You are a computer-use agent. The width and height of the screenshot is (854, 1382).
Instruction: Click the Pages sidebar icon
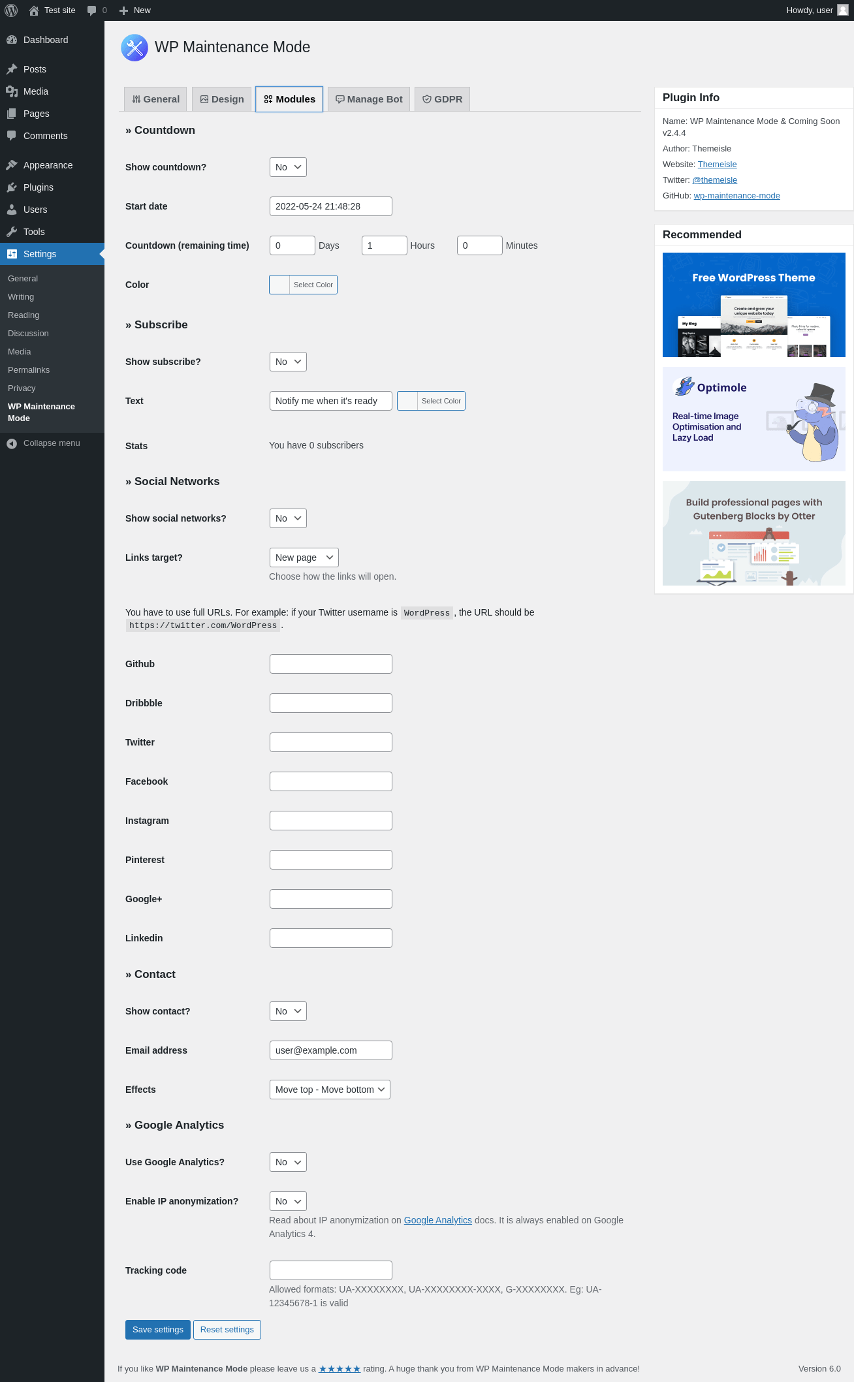tap(12, 114)
